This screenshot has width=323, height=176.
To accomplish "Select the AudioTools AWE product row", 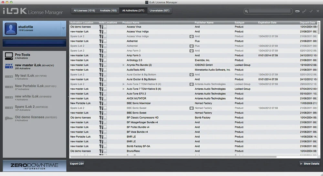I will click(x=193, y=70).
